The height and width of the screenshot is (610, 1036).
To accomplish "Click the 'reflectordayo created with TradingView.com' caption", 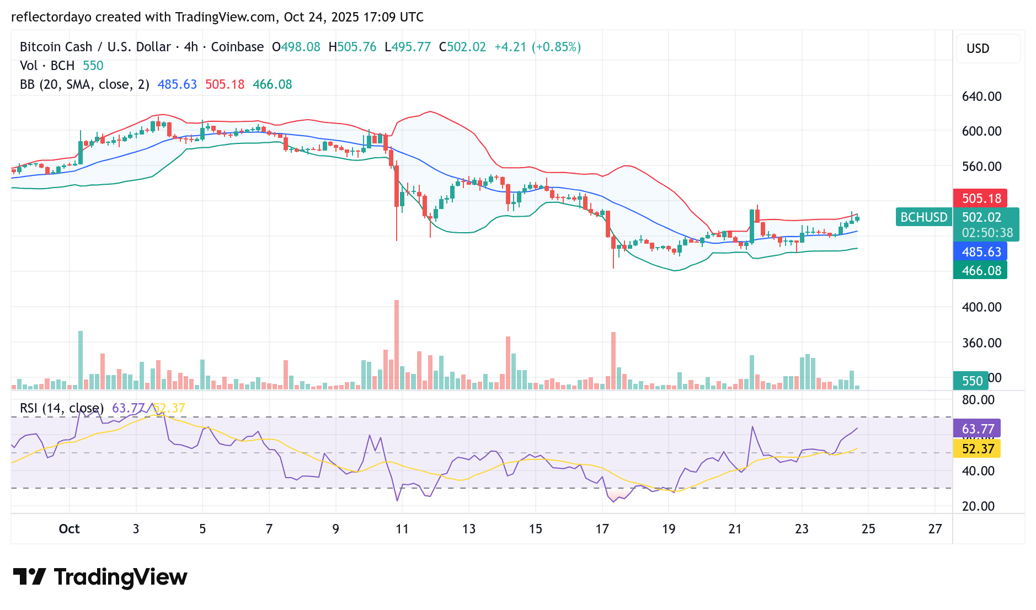I will [143, 17].
